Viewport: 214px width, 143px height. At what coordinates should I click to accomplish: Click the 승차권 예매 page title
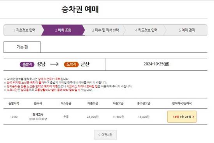click(x=80, y=9)
